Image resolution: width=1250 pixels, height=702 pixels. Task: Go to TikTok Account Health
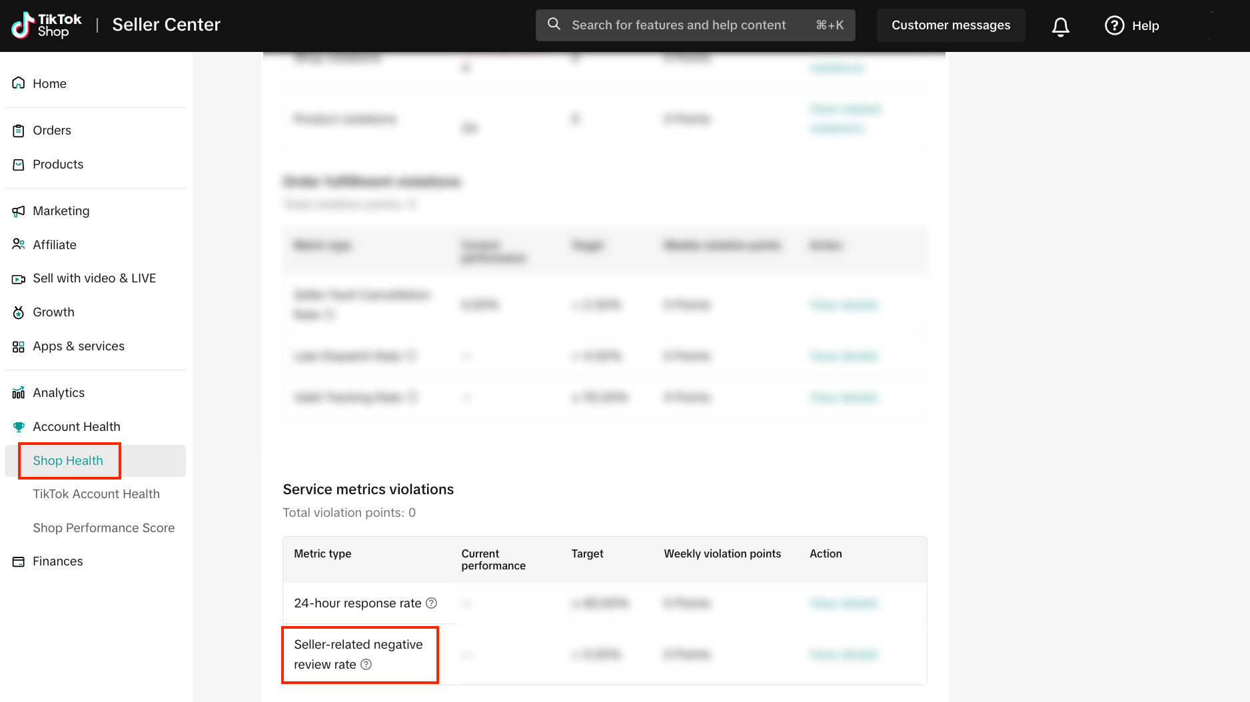coord(96,494)
